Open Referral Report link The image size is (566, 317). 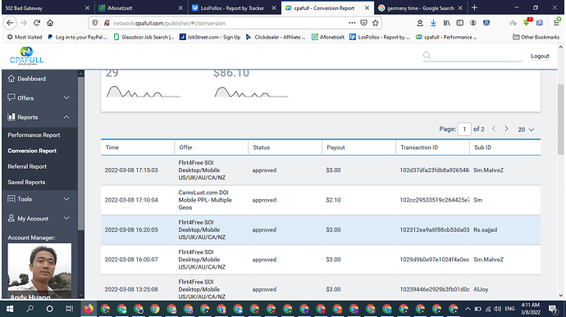tap(27, 166)
